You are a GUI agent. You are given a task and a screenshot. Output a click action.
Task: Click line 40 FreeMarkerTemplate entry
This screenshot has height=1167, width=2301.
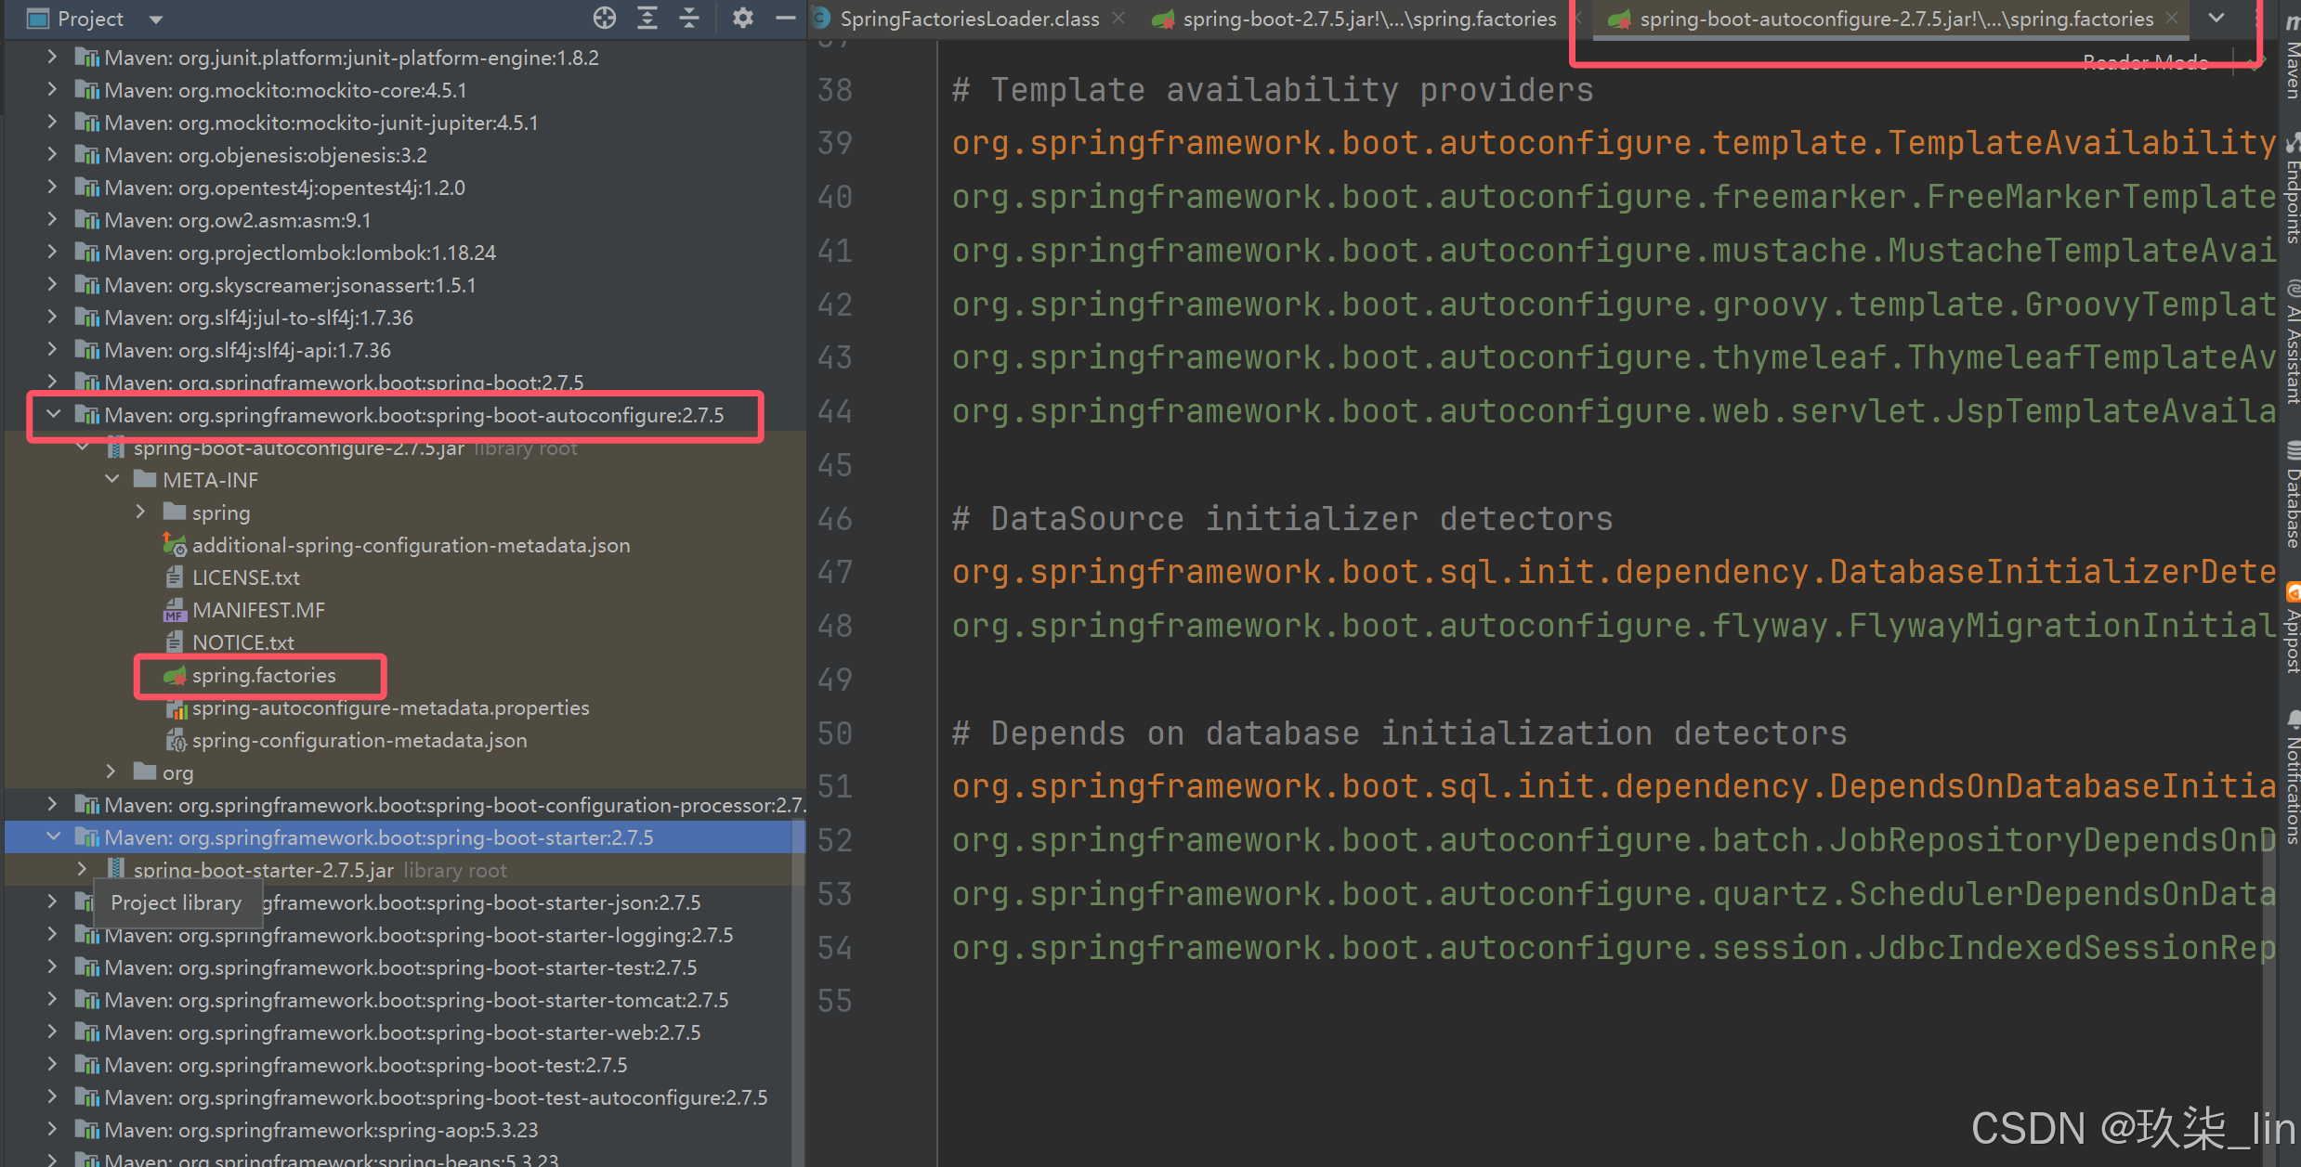pos(1614,197)
